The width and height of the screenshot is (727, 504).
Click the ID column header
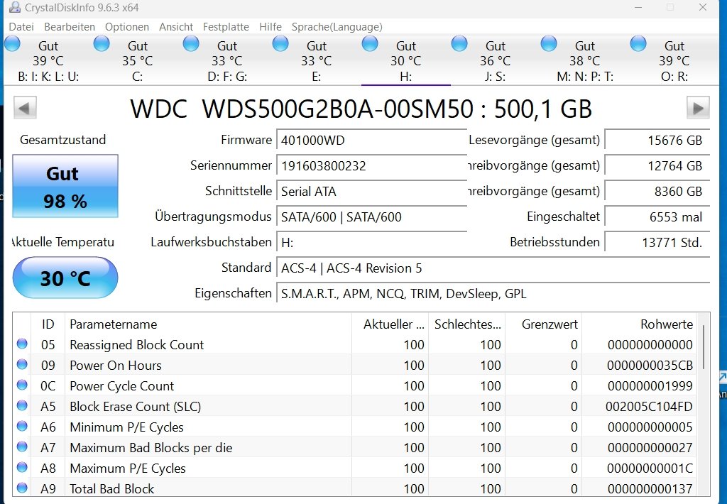(x=48, y=324)
